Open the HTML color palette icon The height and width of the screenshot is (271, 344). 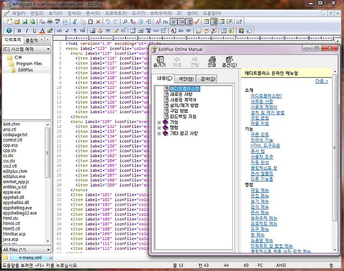tap(50, 31)
